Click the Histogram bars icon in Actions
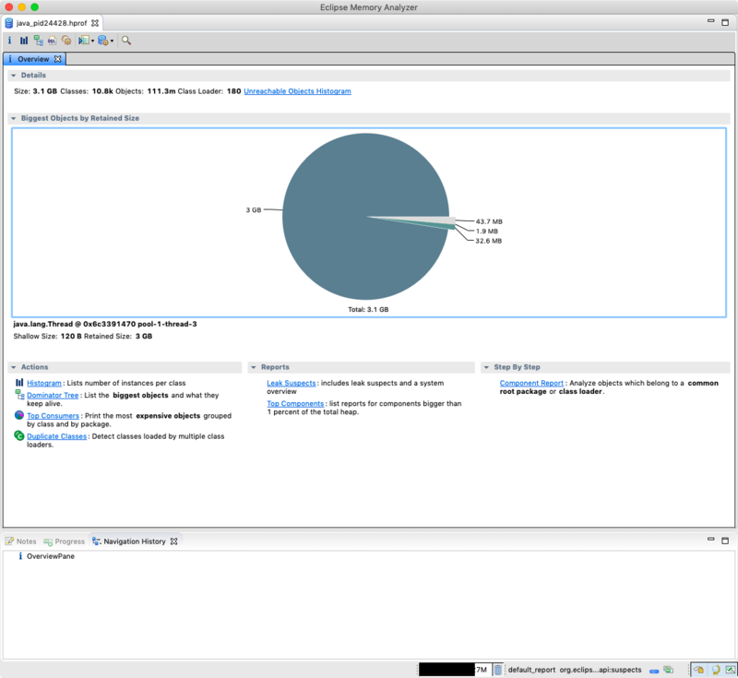The image size is (738, 678). point(19,383)
